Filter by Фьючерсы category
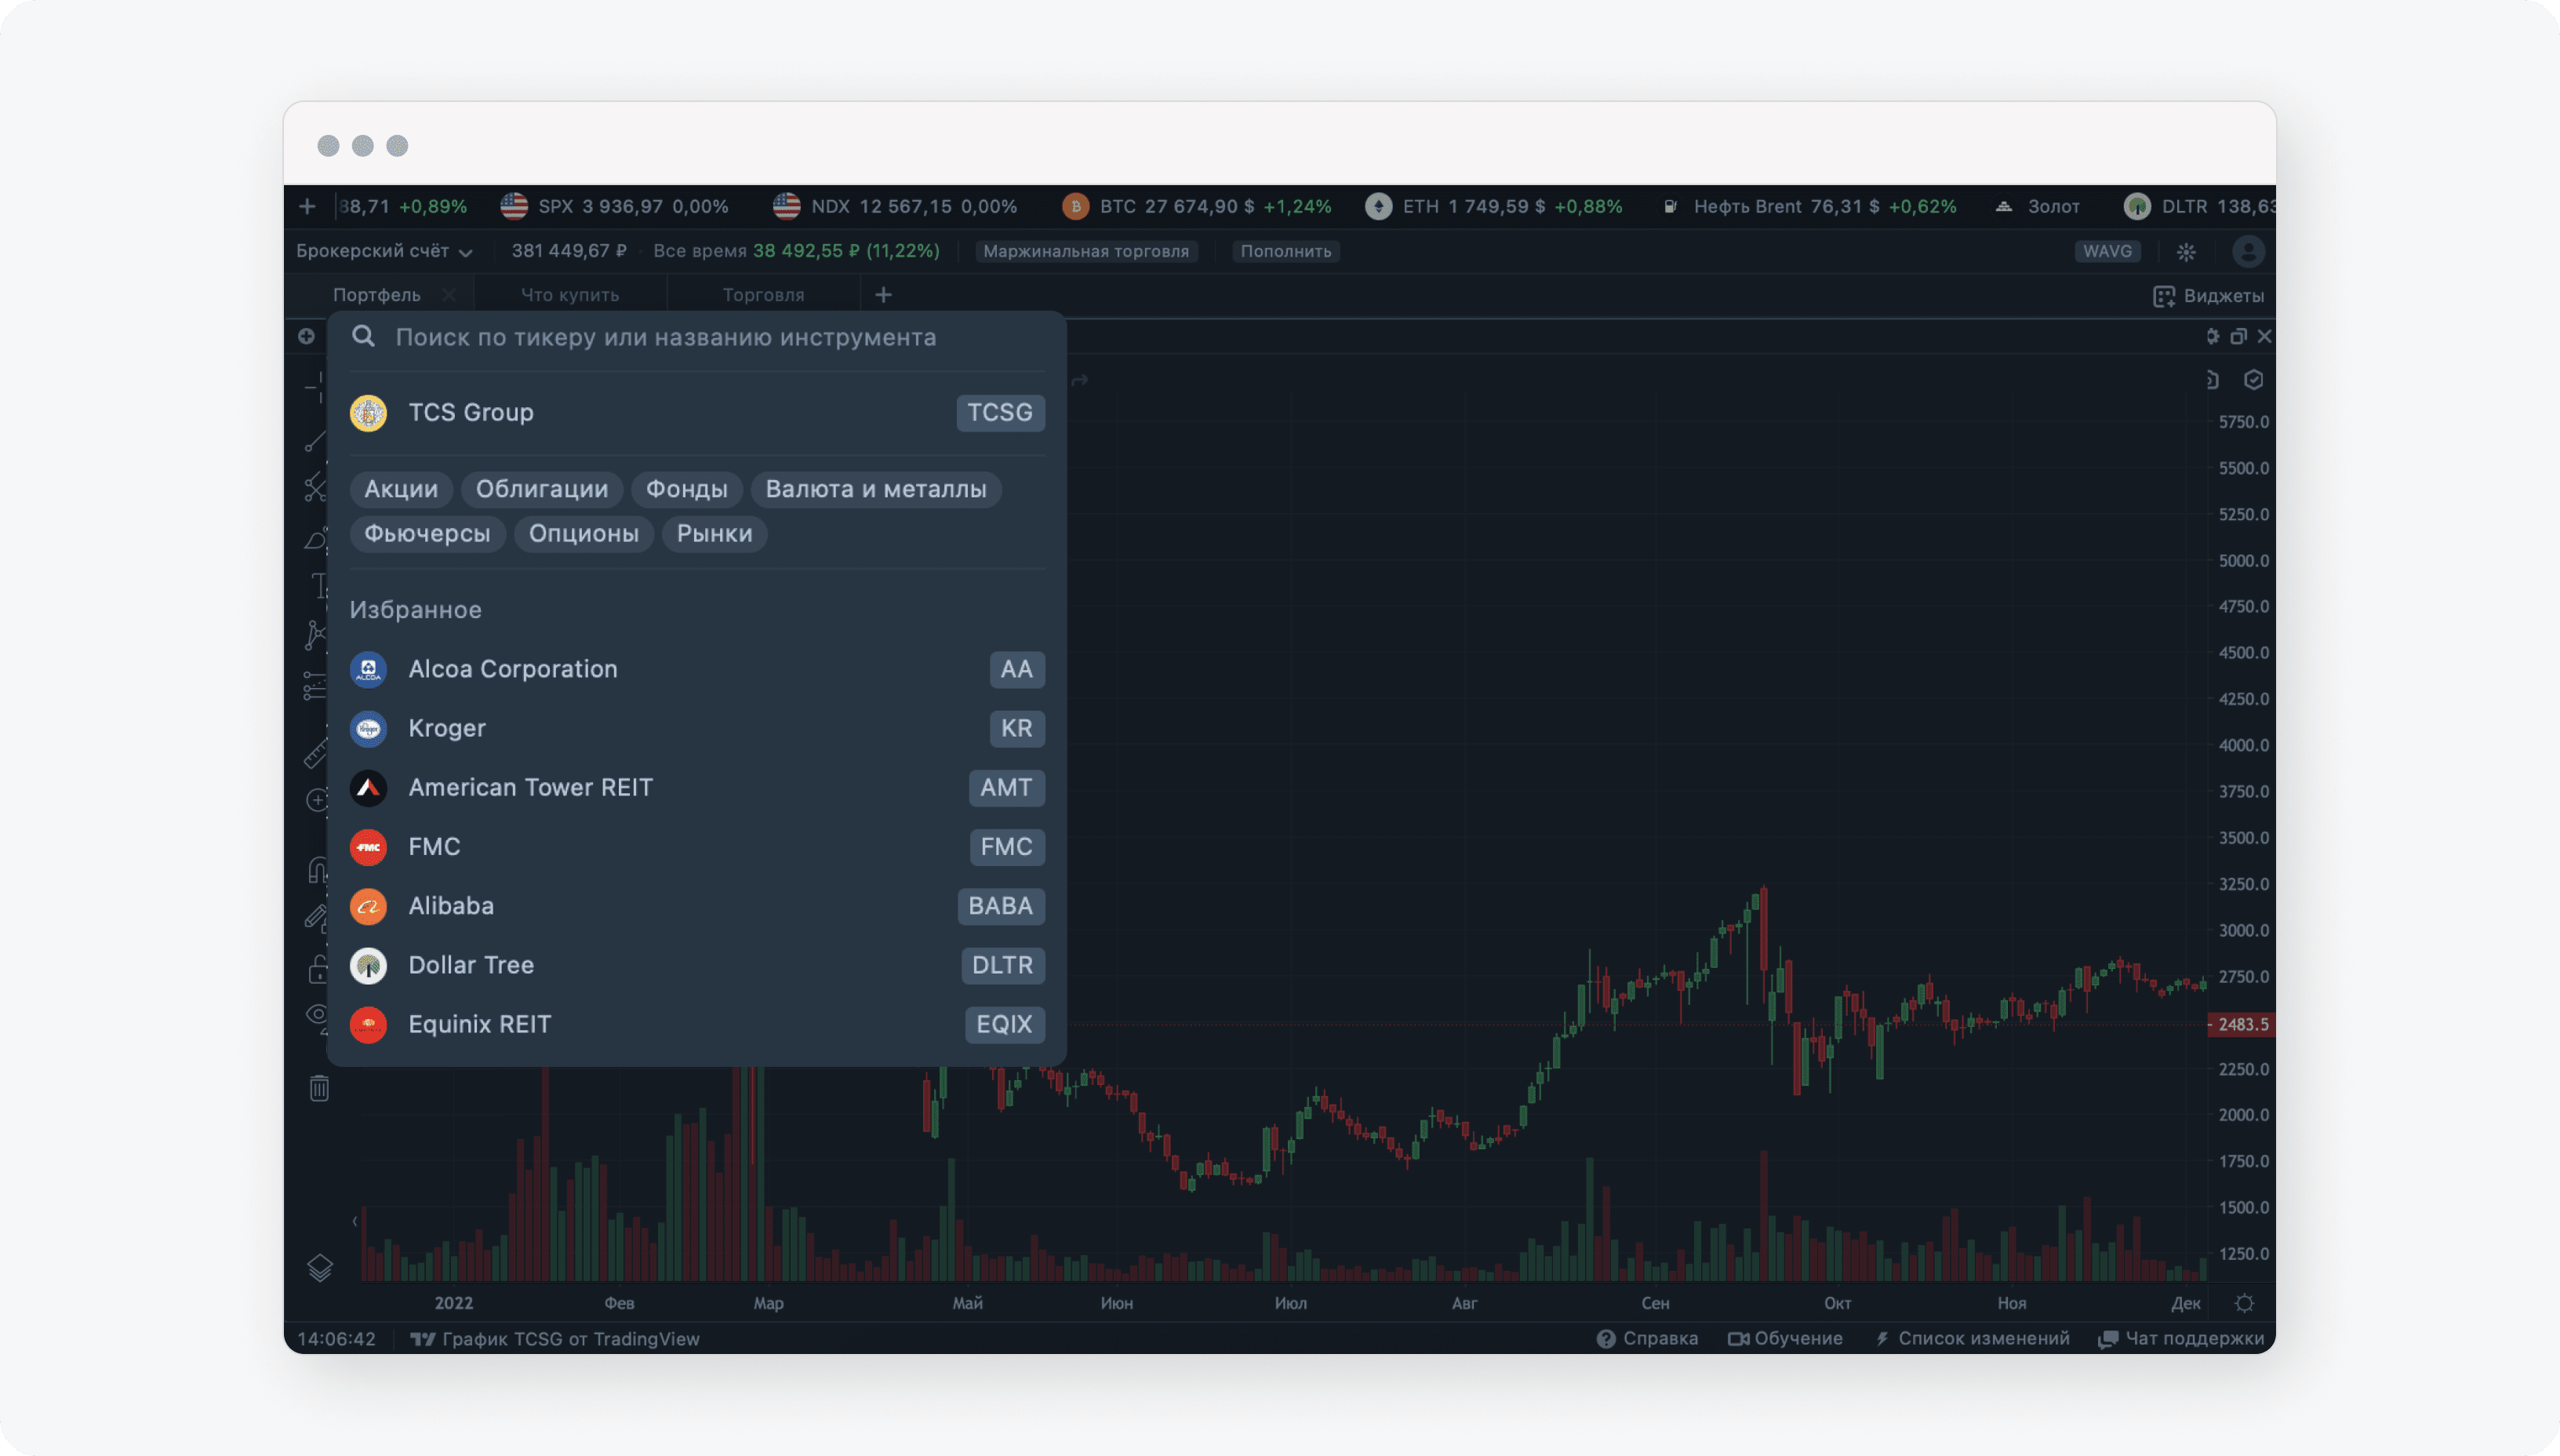The height and width of the screenshot is (1456, 2560). click(x=427, y=534)
